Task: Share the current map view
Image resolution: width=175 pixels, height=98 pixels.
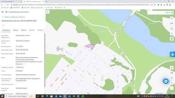Action: (172, 34)
